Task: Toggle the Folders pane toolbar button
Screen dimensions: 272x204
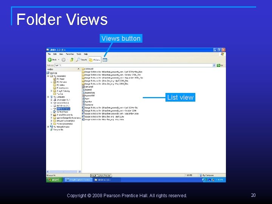Action: click(x=94, y=60)
